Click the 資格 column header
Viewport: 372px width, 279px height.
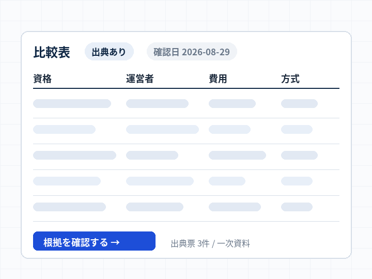click(42, 79)
